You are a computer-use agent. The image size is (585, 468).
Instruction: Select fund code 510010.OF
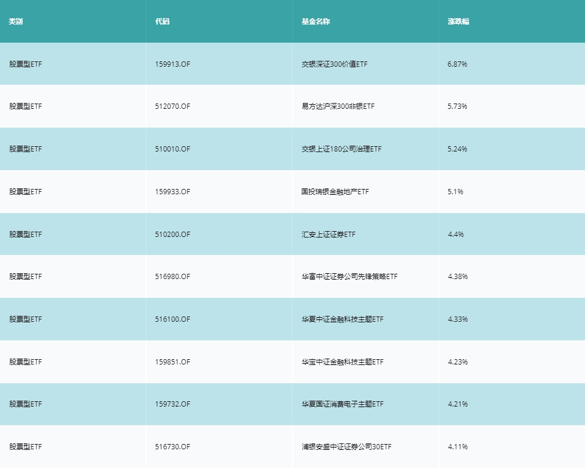pos(173,149)
